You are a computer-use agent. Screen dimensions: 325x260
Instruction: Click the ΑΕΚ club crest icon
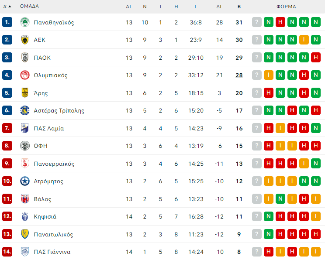pyautogui.click(x=25, y=40)
